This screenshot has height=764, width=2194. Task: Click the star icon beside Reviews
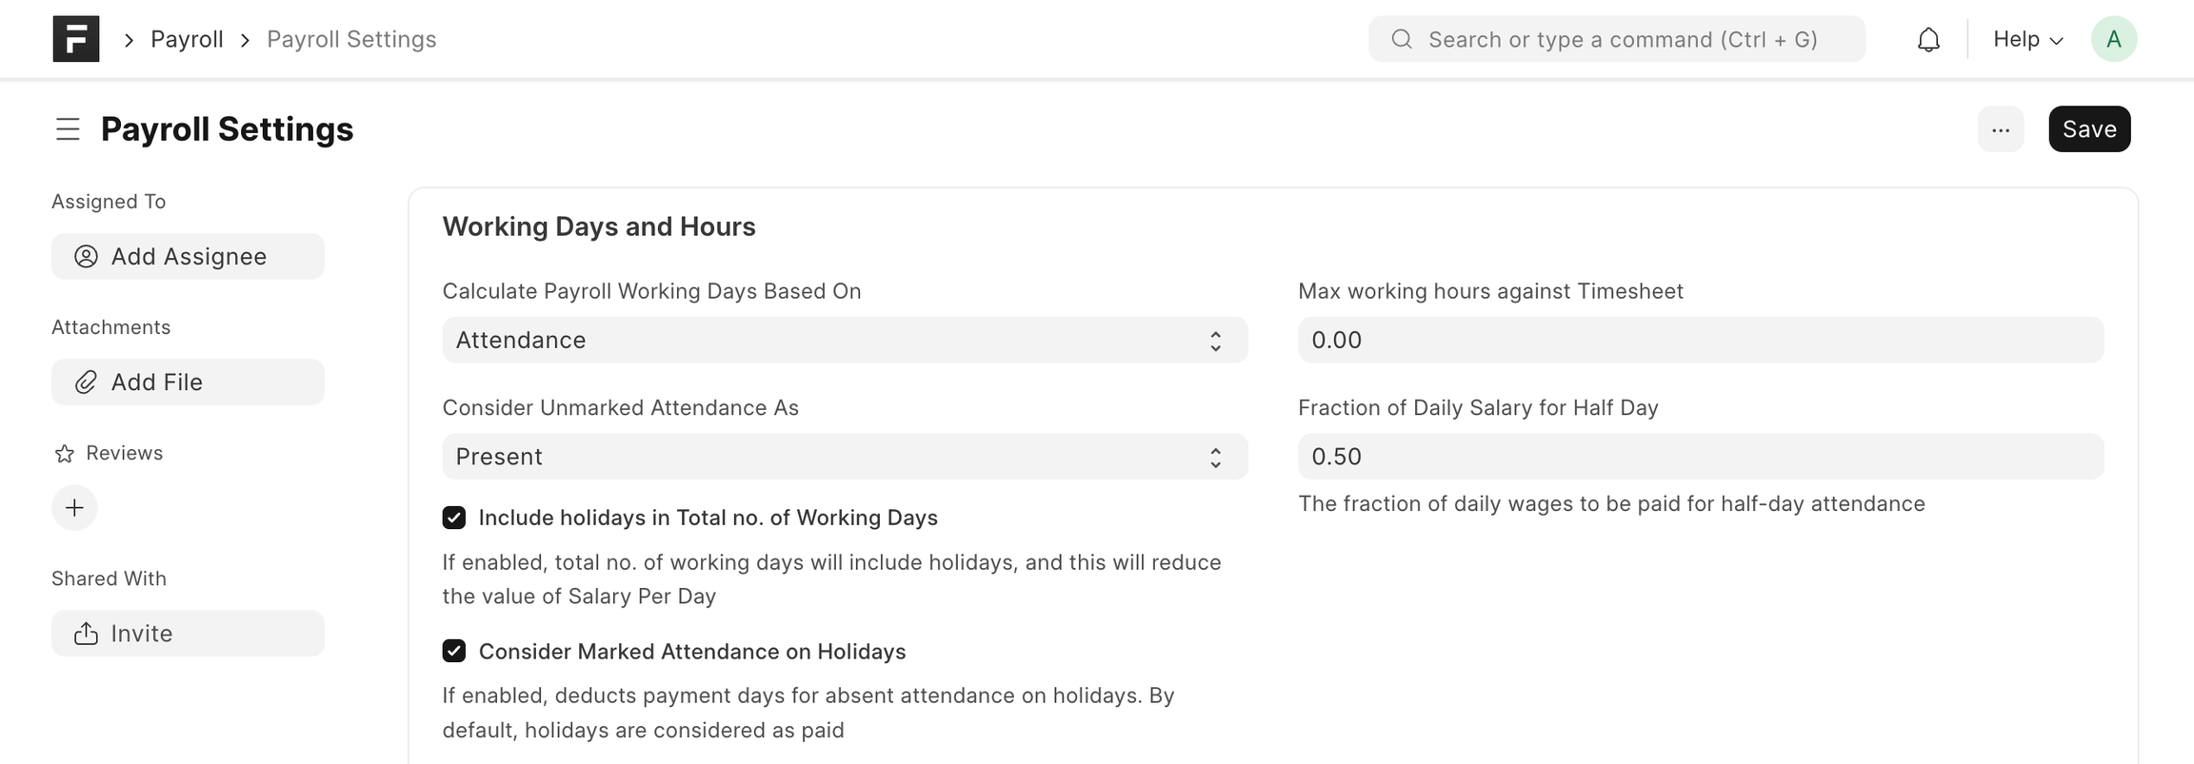[65, 454]
